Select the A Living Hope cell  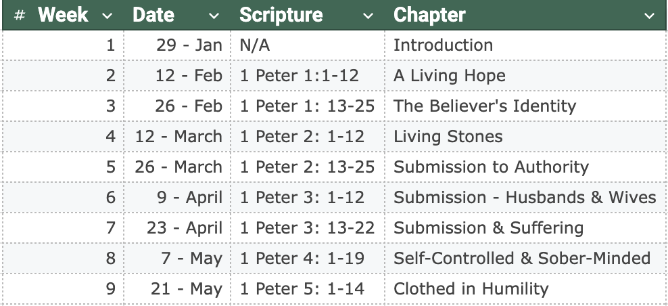coord(449,76)
